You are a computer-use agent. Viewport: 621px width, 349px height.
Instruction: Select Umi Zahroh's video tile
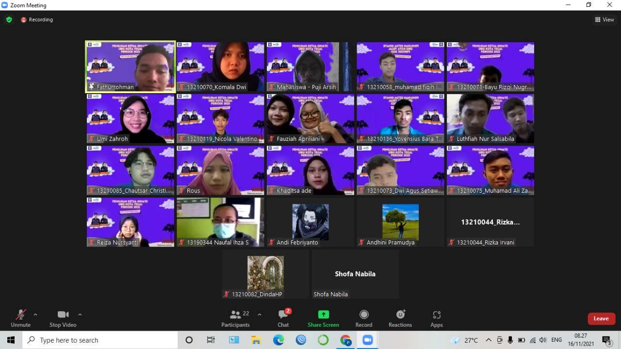tap(131, 119)
